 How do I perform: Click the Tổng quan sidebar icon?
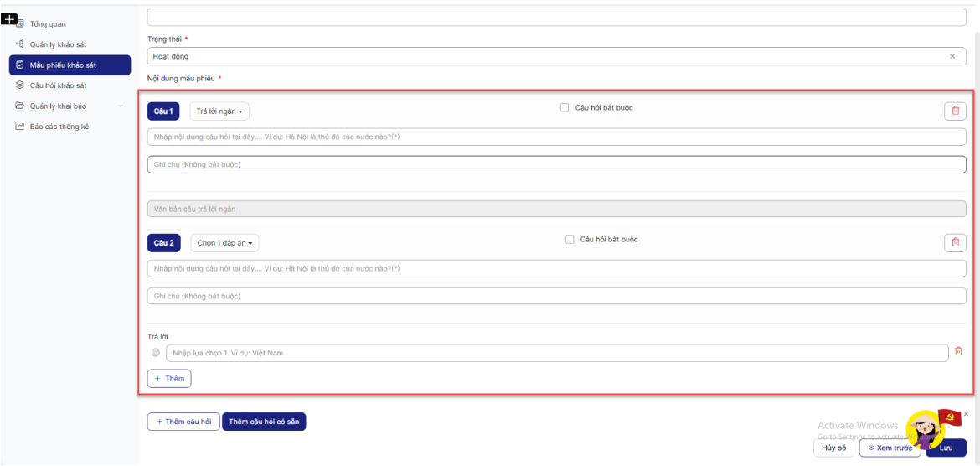coord(19,24)
